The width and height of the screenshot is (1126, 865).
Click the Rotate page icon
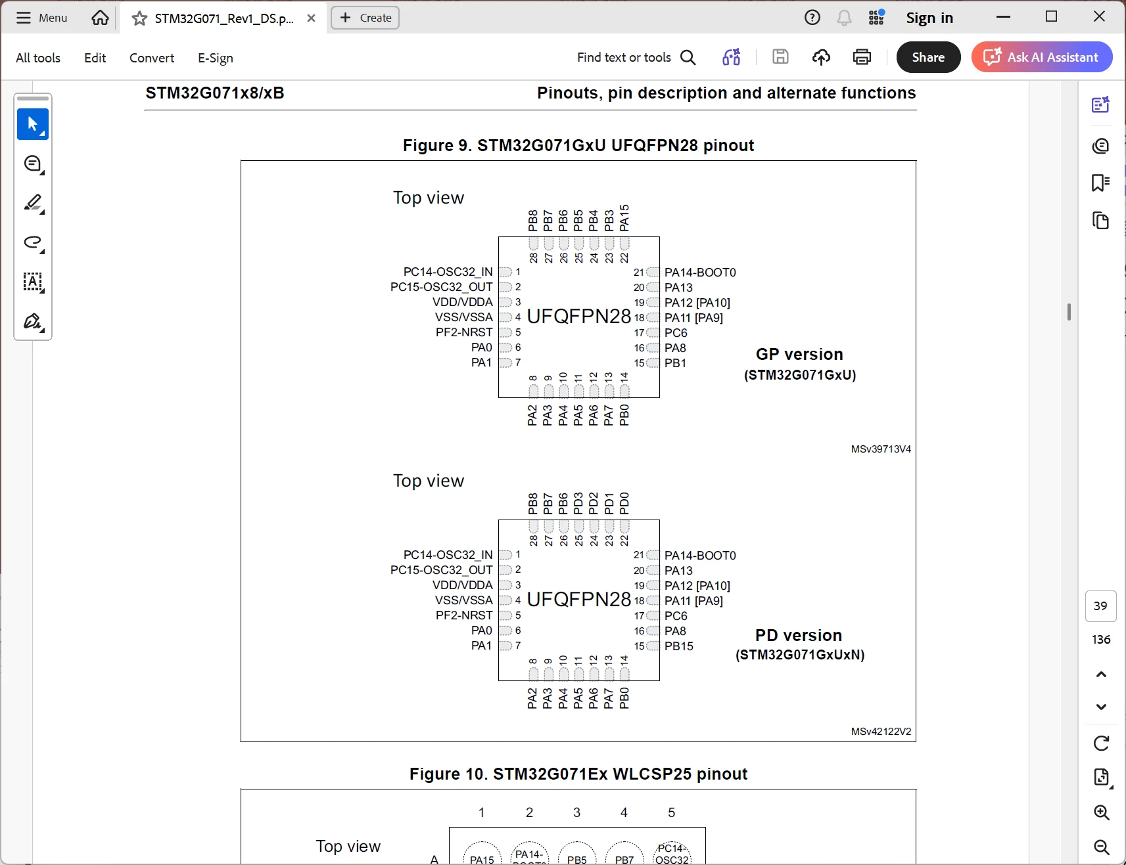click(x=1101, y=743)
